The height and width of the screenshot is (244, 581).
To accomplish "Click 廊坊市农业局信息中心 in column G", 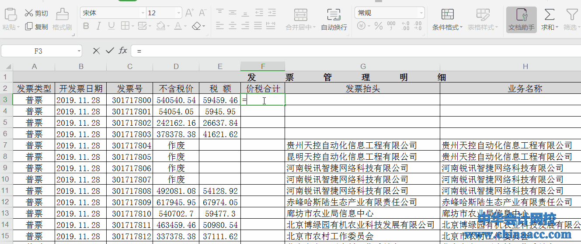I will click(330, 213).
